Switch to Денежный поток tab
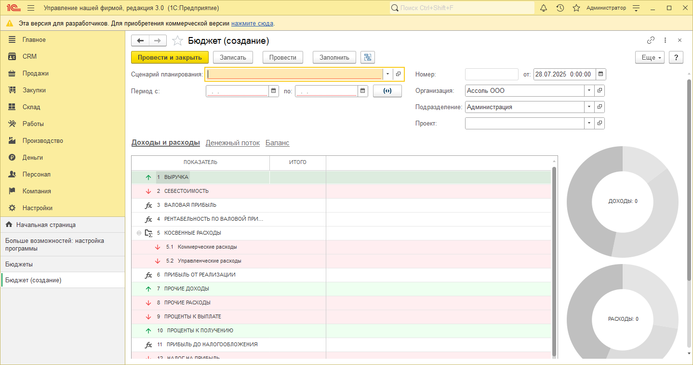The image size is (693, 365). pos(232,143)
